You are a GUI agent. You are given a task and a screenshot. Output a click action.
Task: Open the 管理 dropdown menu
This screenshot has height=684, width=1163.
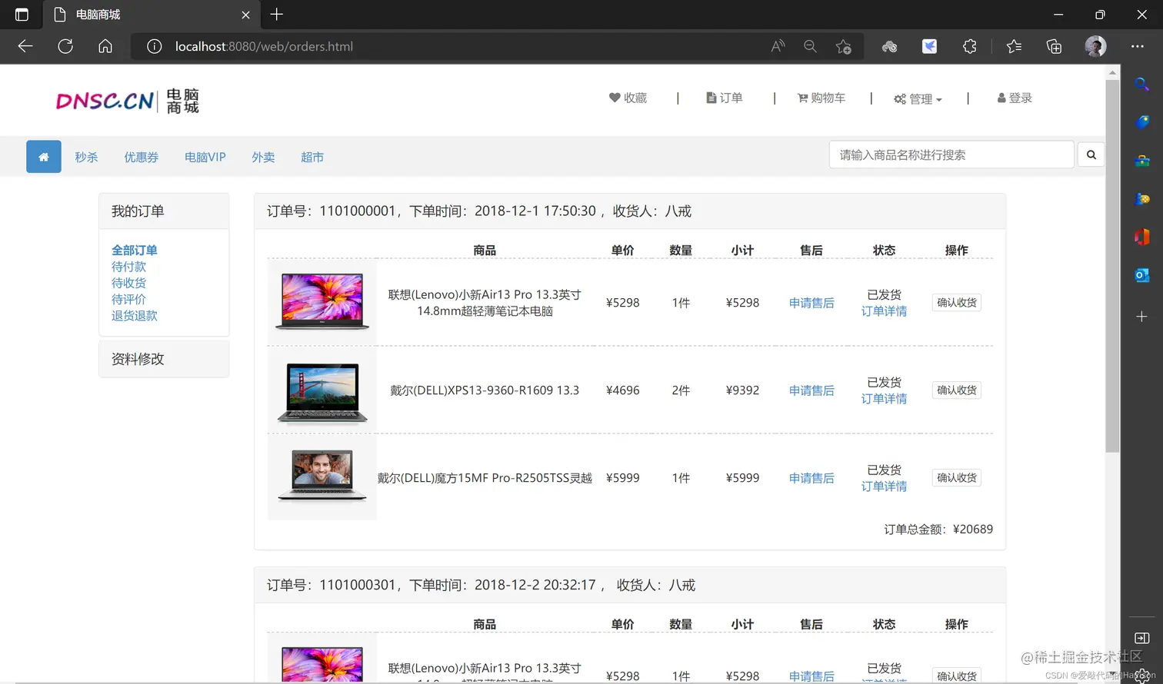click(918, 98)
